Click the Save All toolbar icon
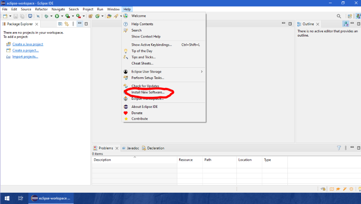 click(x=22, y=16)
